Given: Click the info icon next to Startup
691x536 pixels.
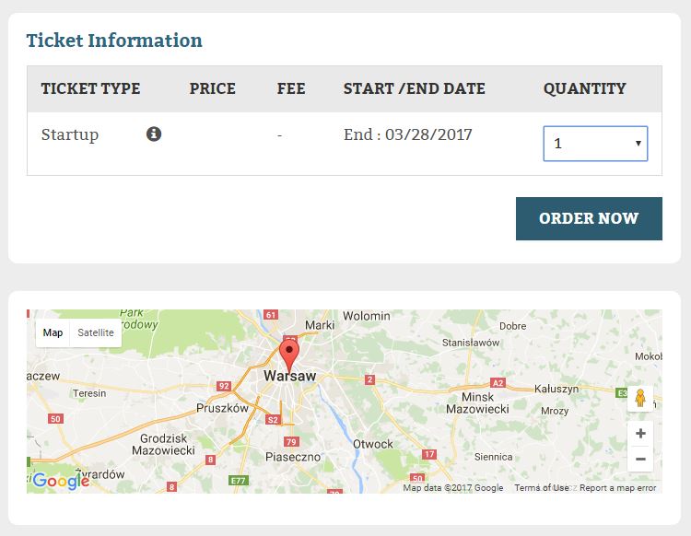Looking at the screenshot, I should tap(153, 134).
